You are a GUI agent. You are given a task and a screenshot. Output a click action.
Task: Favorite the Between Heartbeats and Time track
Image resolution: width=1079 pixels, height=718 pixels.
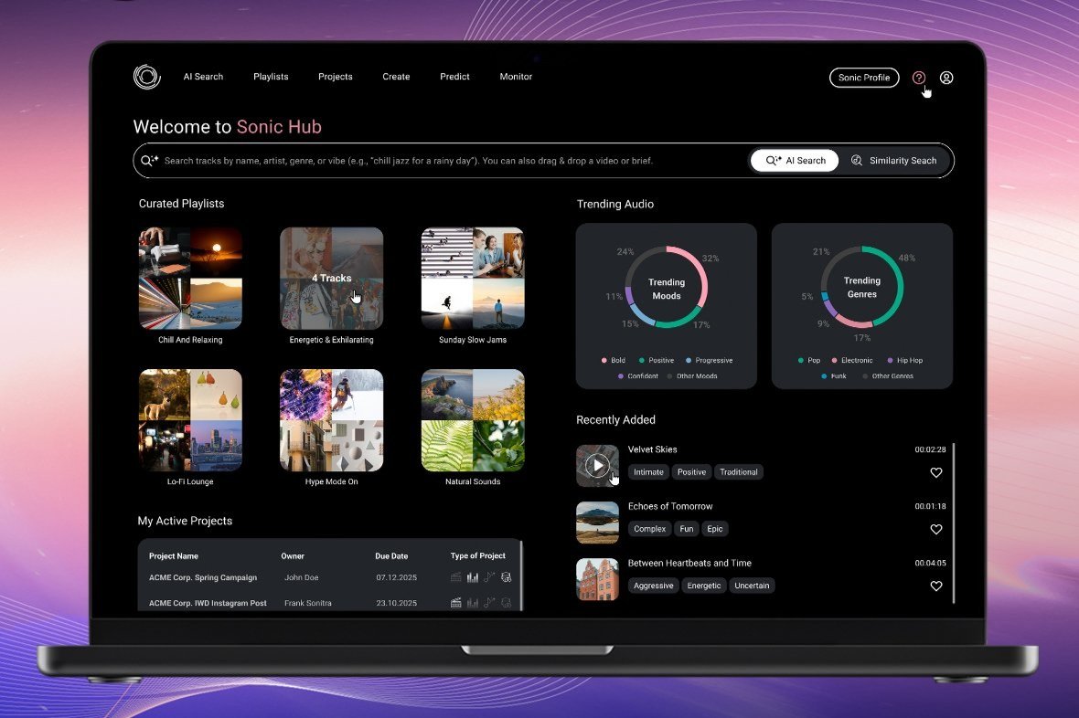pyautogui.click(x=935, y=586)
